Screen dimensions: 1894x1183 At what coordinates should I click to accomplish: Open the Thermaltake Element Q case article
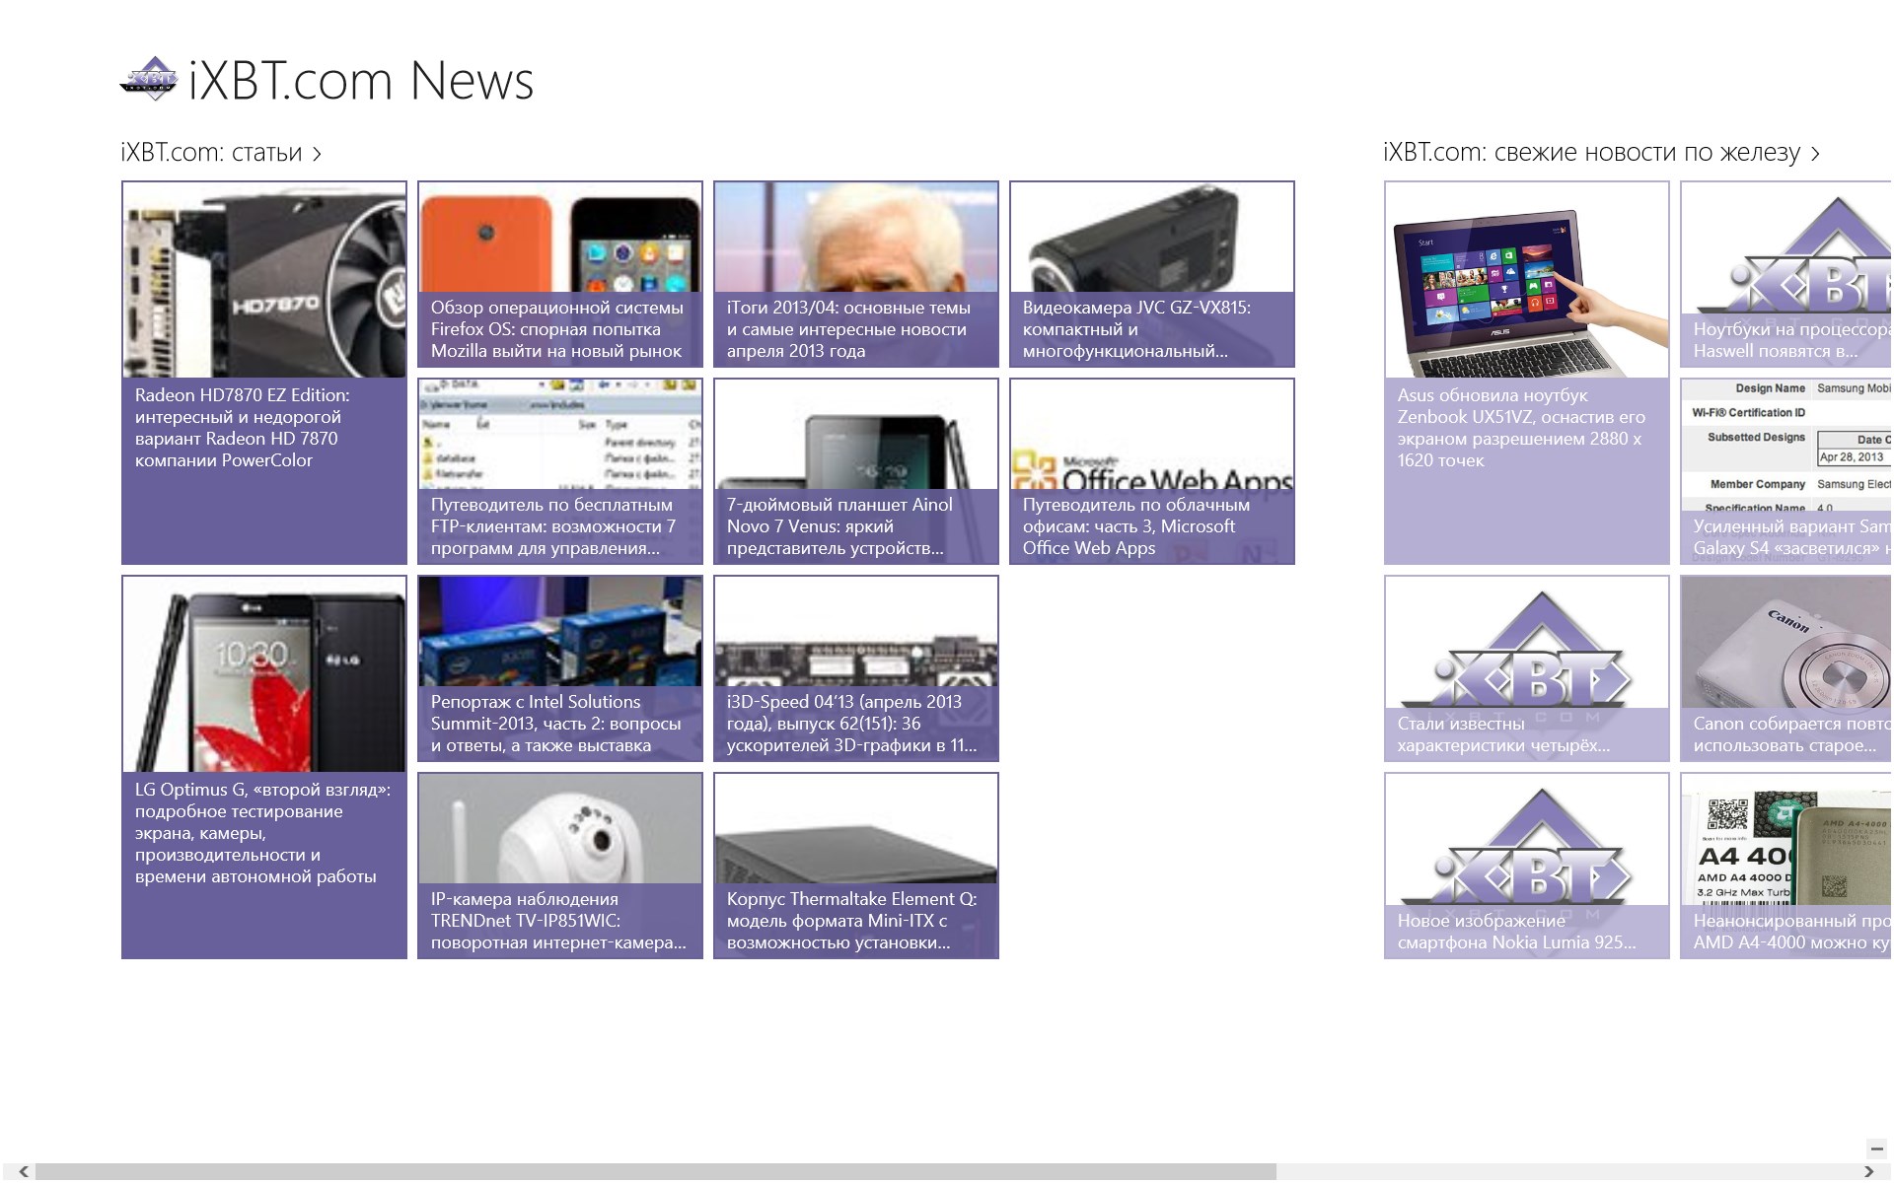856,866
